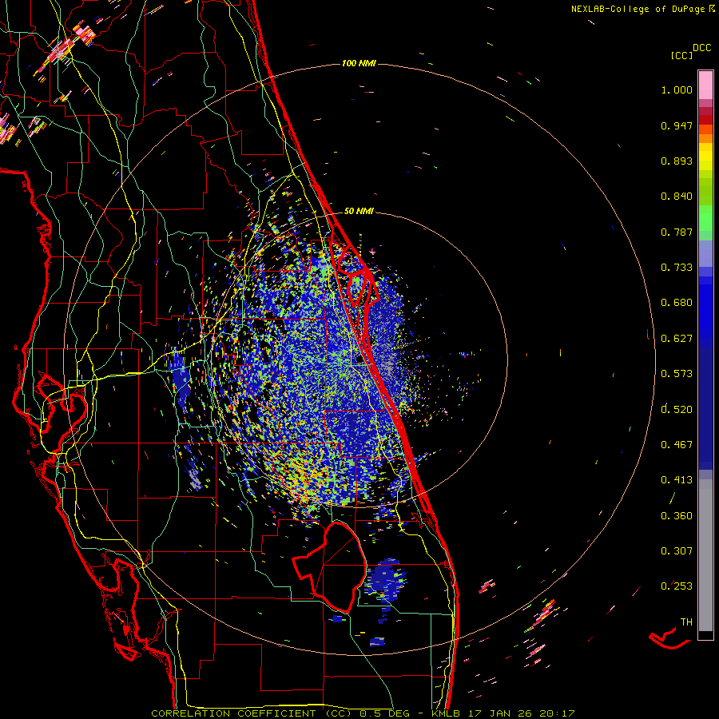Click the 0.840 scale value

coord(677,197)
